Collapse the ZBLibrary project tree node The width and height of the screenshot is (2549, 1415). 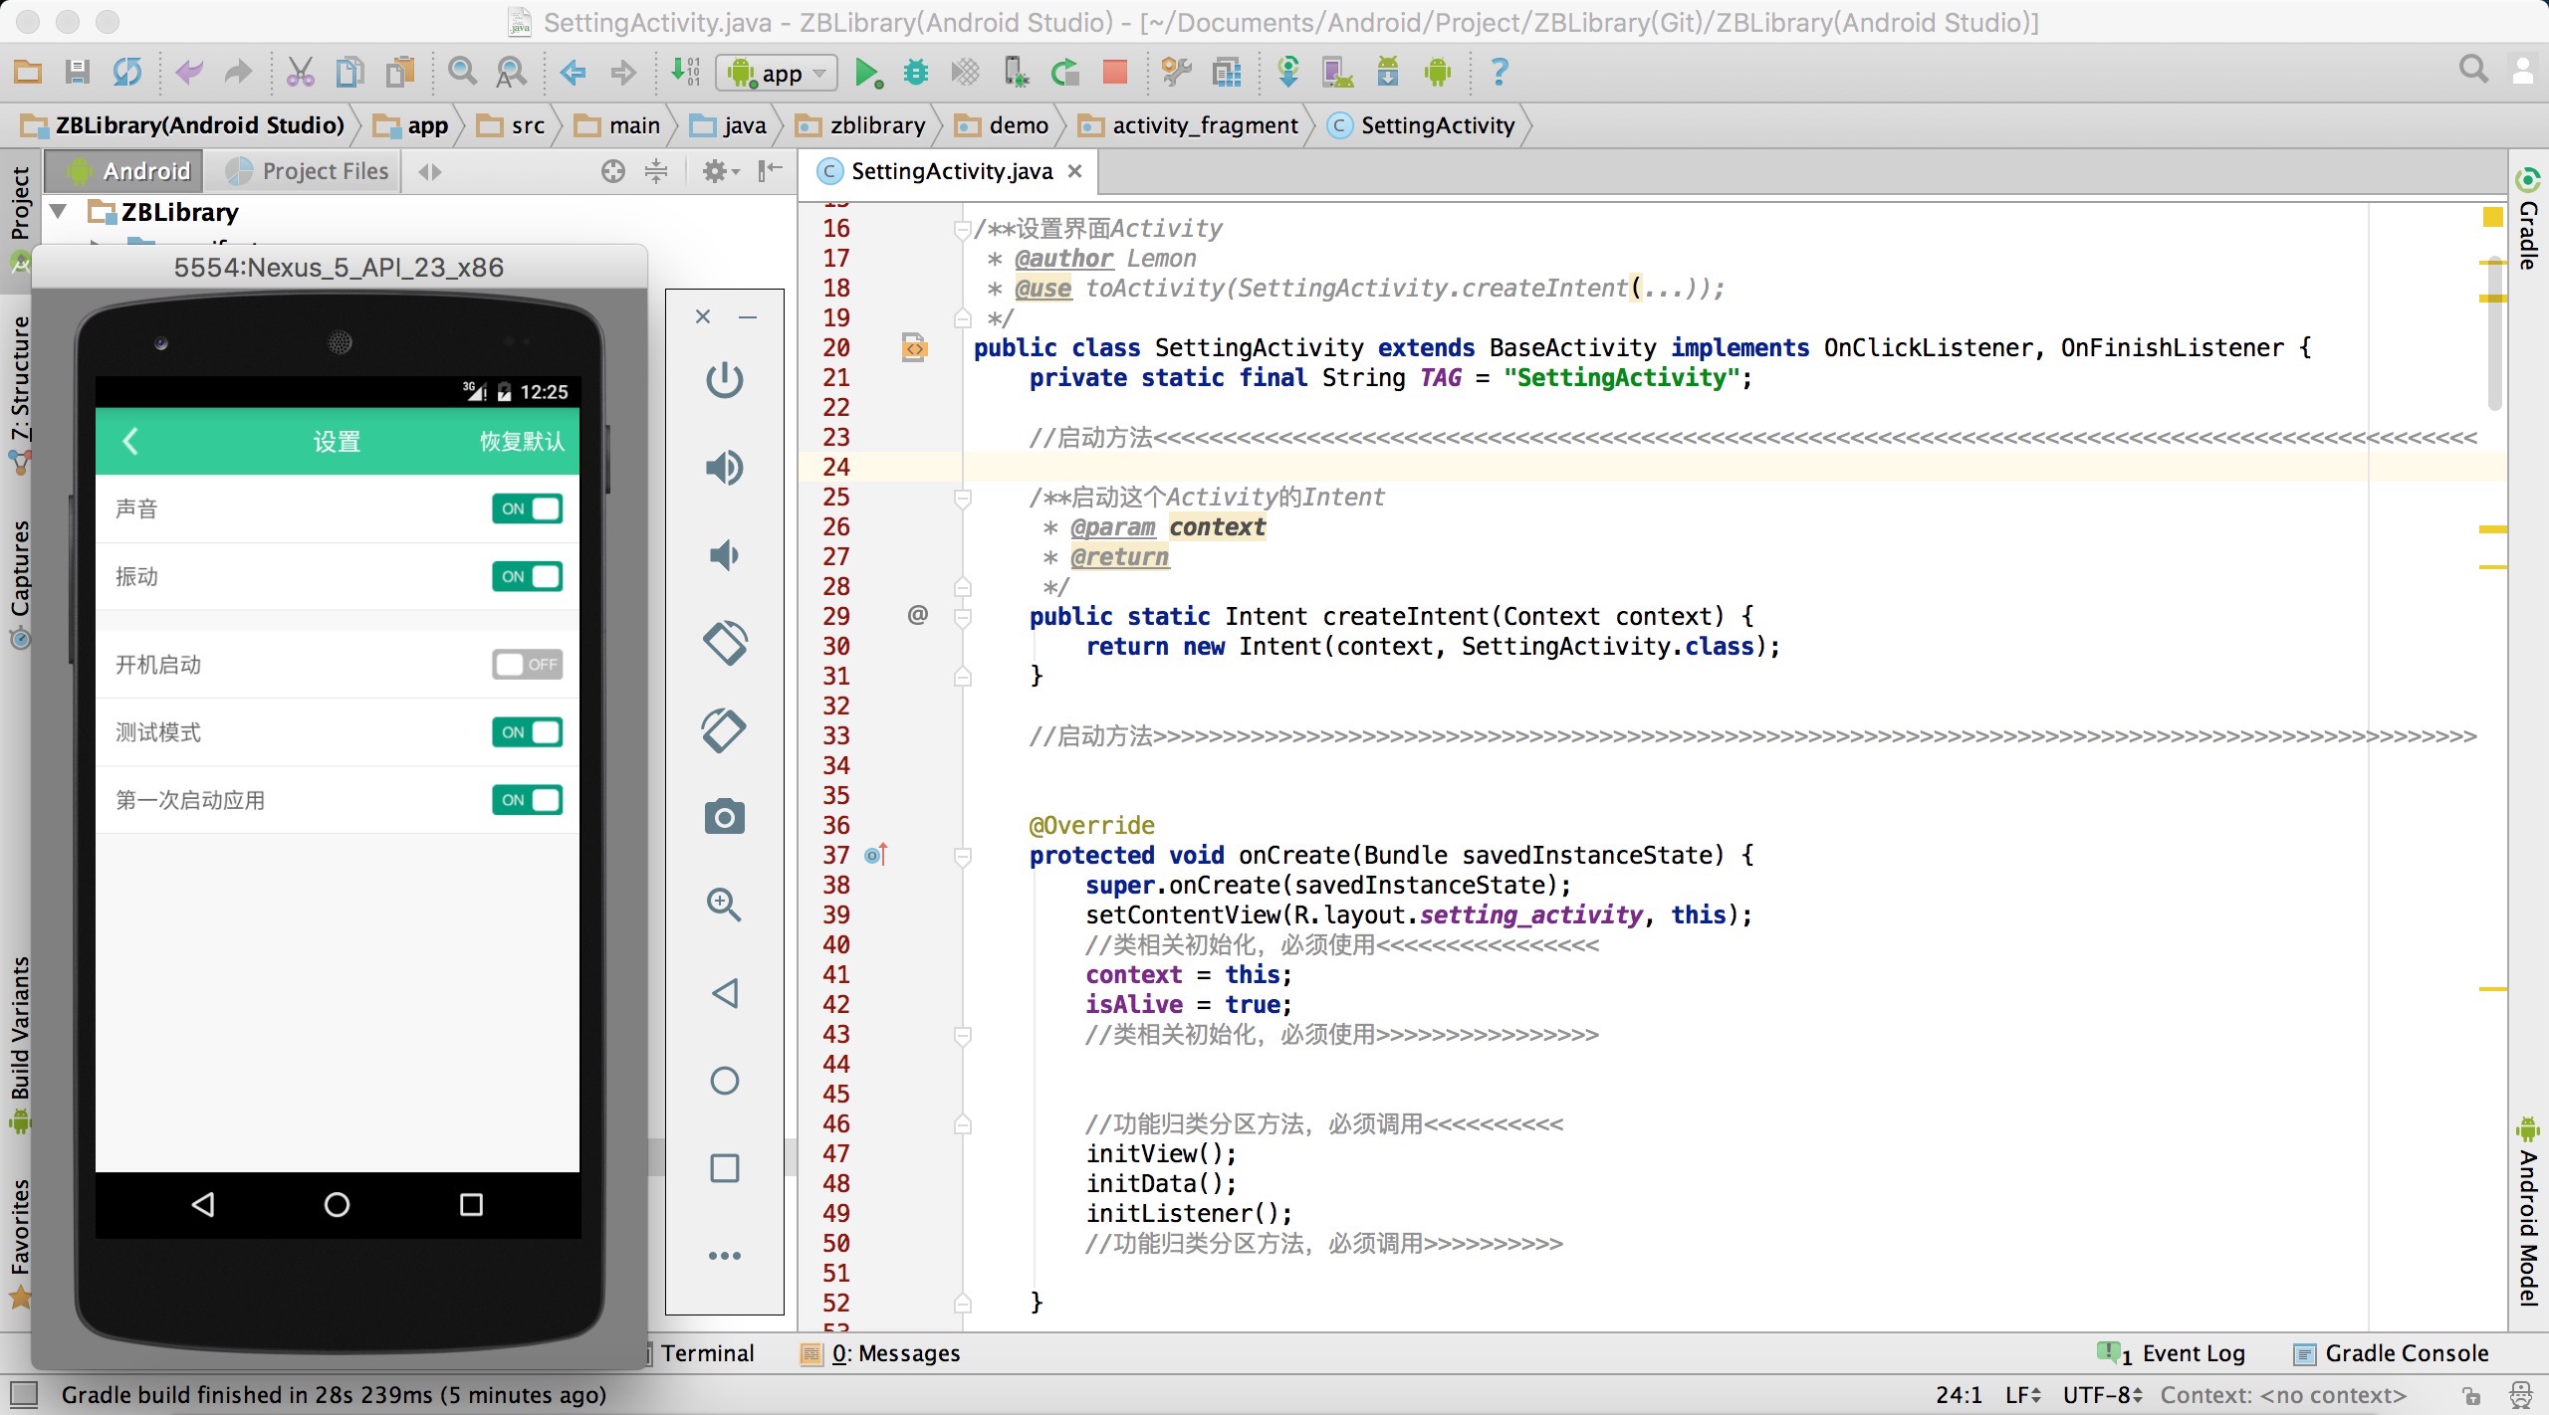click(60, 212)
